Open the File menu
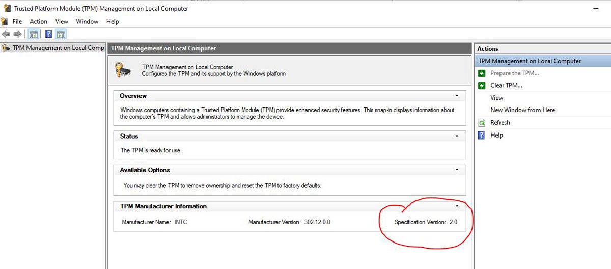Viewport: 611px width, 269px height. point(17,22)
